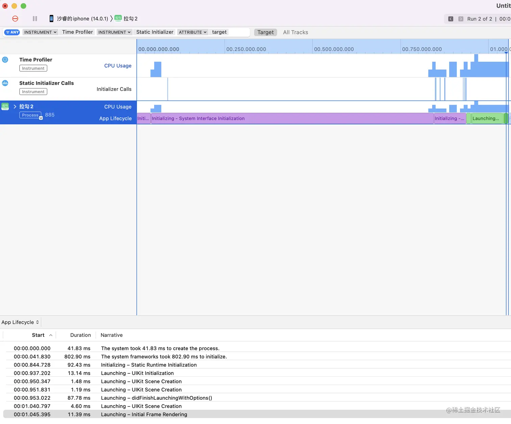Viewport: 511px width, 424px height.
Task: Click the Time Profiler Instrument badge
Action: [33, 68]
